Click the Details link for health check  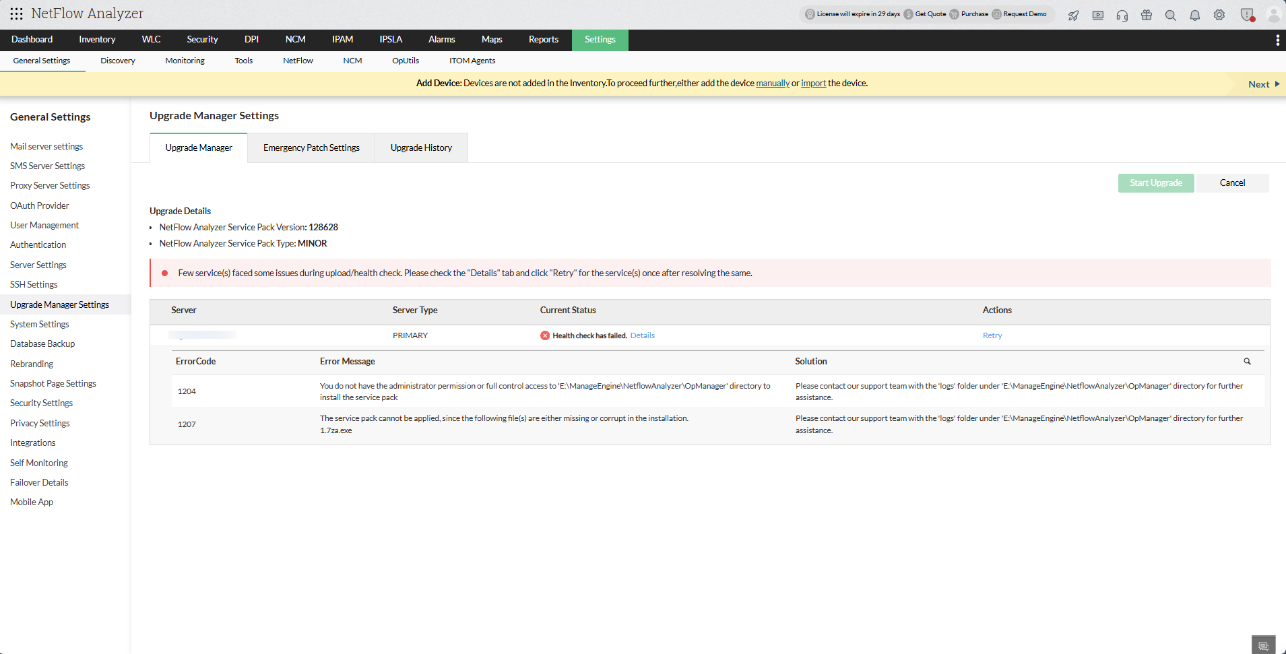click(x=643, y=335)
